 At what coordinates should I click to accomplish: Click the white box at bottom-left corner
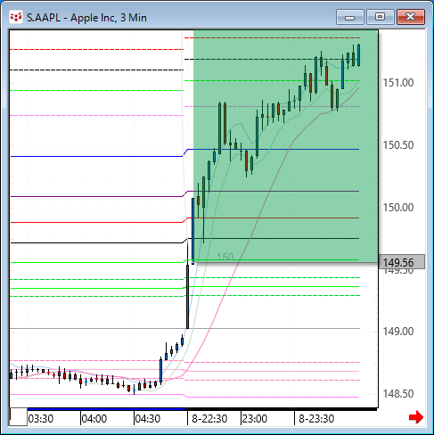(x=19, y=416)
